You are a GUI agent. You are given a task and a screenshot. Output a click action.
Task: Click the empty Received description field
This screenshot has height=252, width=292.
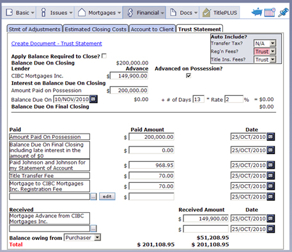(x=49, y=228)
